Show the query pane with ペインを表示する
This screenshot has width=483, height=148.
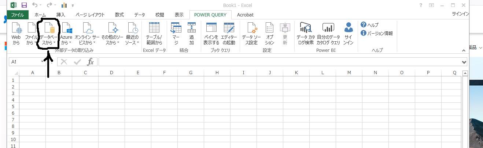coord(211,34)
